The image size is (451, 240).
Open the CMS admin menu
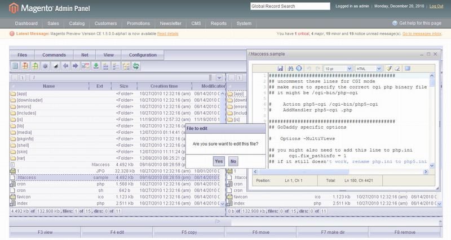click(196, 24)
